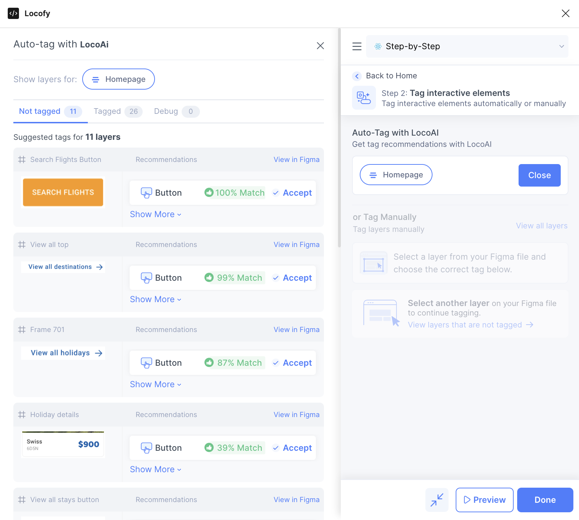Image resolution: width=579 pixels, height=520 pixels.
Task: Click the frame icon beside Search Flights Button
Action: coord(21,160)
